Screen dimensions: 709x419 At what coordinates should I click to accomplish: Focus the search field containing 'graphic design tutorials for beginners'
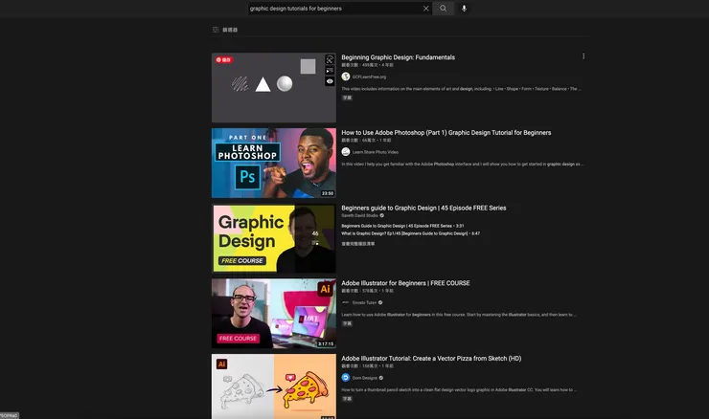pyautogui.click(x=335, y=9)
